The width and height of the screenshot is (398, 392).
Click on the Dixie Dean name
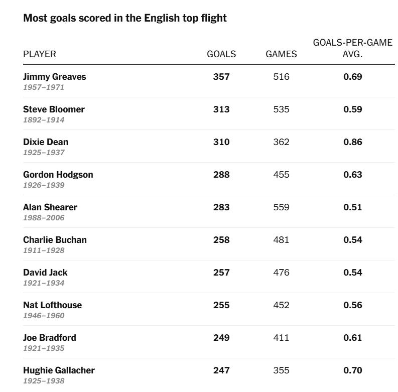click(x=46, y=142)
